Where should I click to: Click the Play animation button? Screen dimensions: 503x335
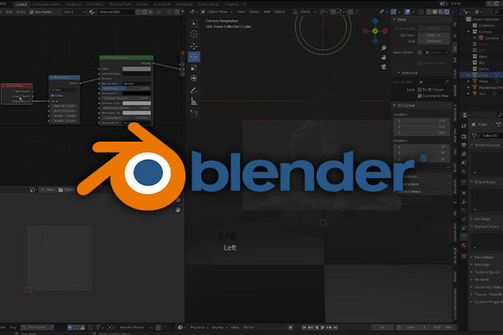click(323, 327)
